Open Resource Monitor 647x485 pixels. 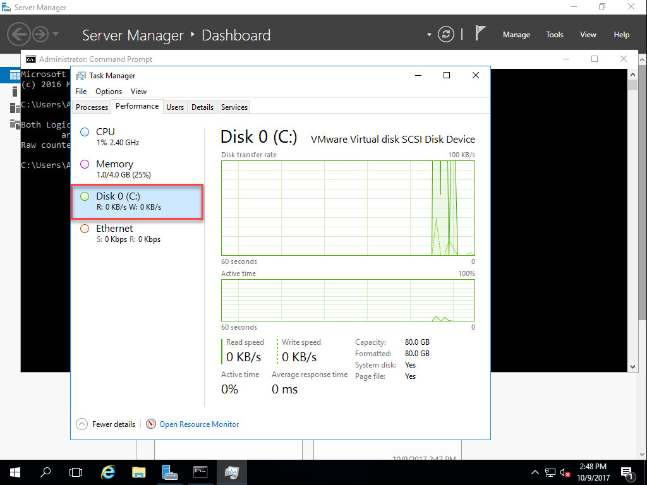point(198,424)
